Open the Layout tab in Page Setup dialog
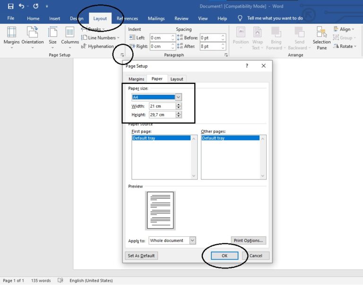This screenshot has width=363, height=285. (177, 79)
